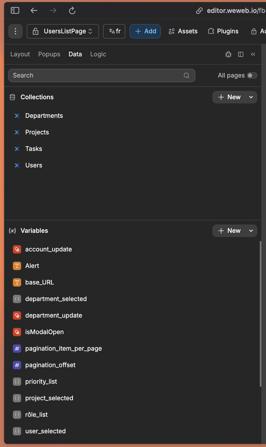Viewport: 266px width, 447px height.
Task: Go back with the left arrow
Action: click(34, 11)
